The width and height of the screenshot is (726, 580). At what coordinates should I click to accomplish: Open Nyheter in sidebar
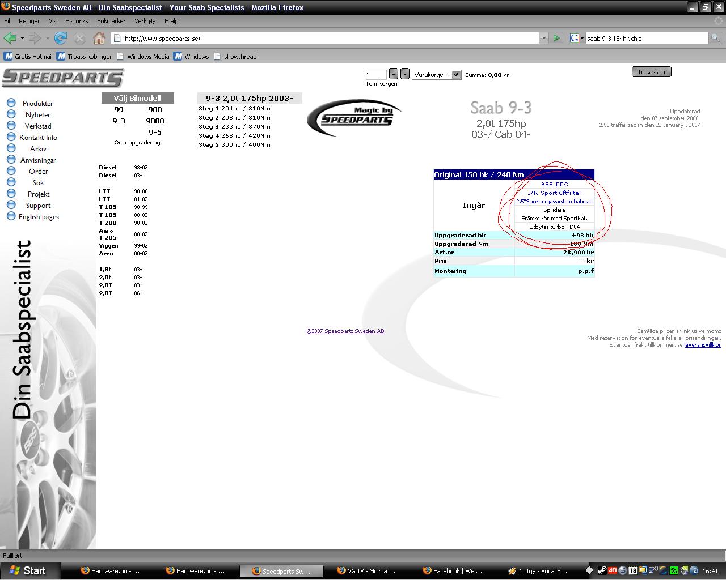[38, 115]
